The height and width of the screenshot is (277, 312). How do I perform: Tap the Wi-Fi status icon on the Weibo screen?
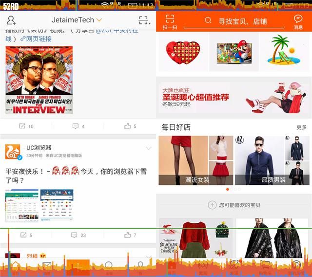click(105, 5)
